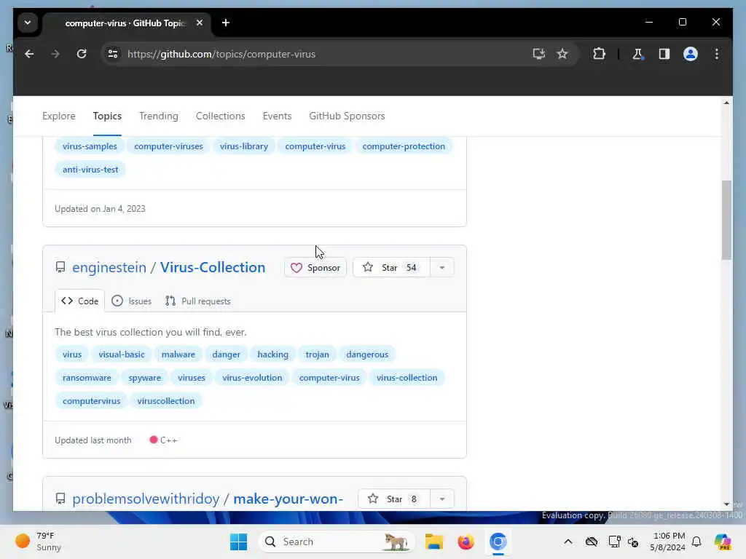The height and width of the screenshot is (559, 746).
Task: Click the C++ language color dot
Action: 153,440
